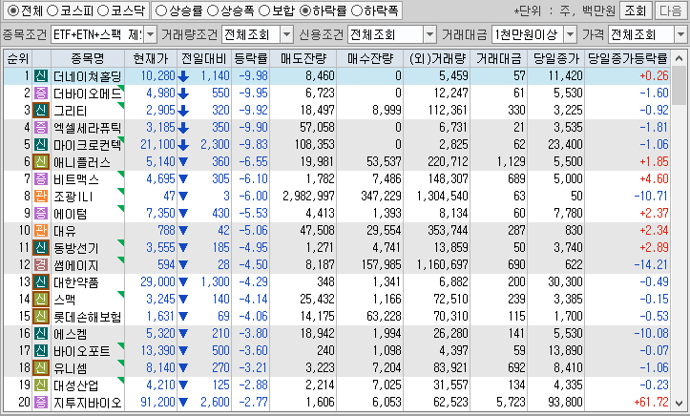Viewport: 690px width, 416px height.
Task: Click the 신 badge icon for 유니셈
Action: (41, 367)
